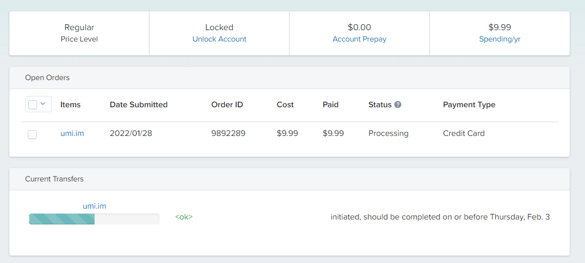
Task: Click the Items column header
Action: tap(70, 105)
